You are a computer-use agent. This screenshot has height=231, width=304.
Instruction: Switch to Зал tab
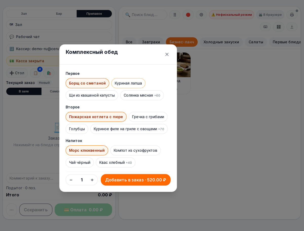[x=24, y=14]
